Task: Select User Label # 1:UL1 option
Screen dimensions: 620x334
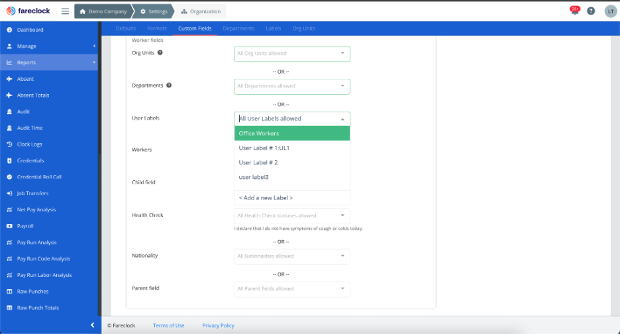Action: click(292, 148)
